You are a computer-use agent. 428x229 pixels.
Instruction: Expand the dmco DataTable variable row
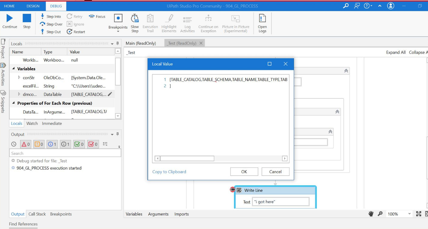click(19, 94)
